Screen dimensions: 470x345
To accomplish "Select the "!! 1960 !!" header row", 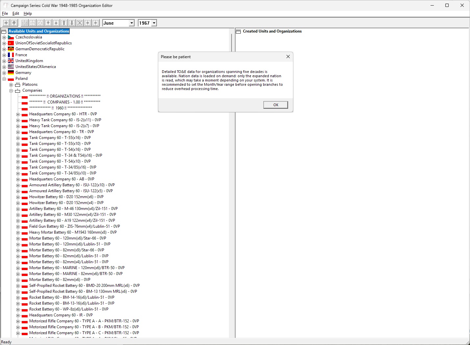I will (x=61, y=108).
